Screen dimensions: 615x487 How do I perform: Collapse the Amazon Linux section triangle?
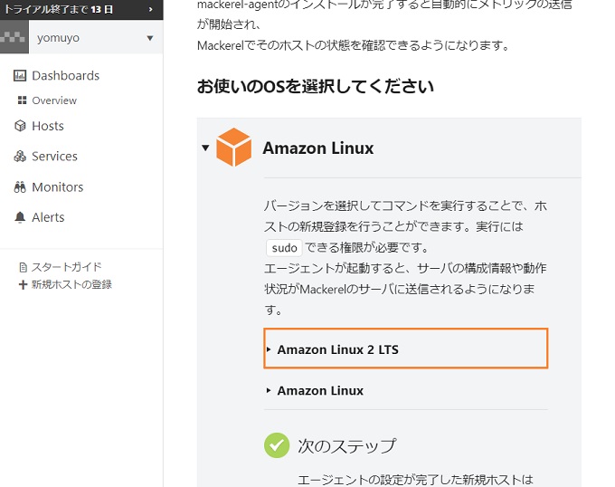click(205, 148)
